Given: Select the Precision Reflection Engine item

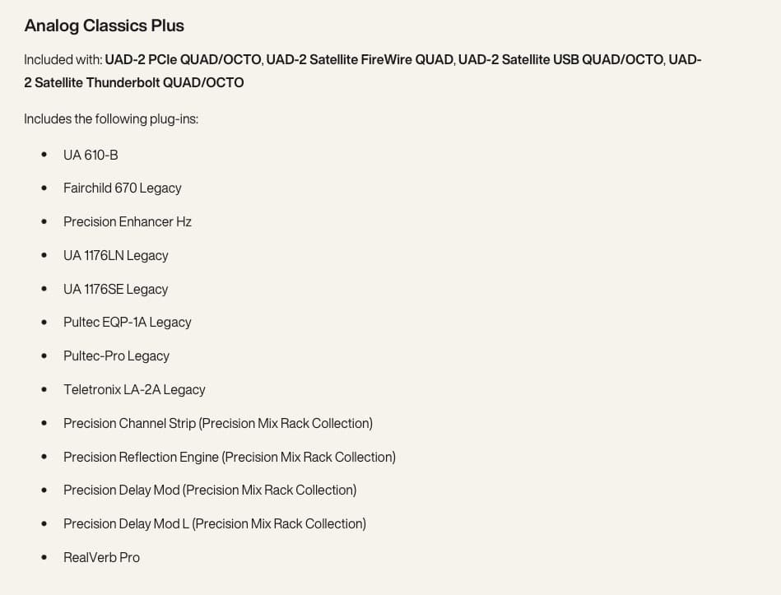Looking at the screenshot, I should point(229,458).
